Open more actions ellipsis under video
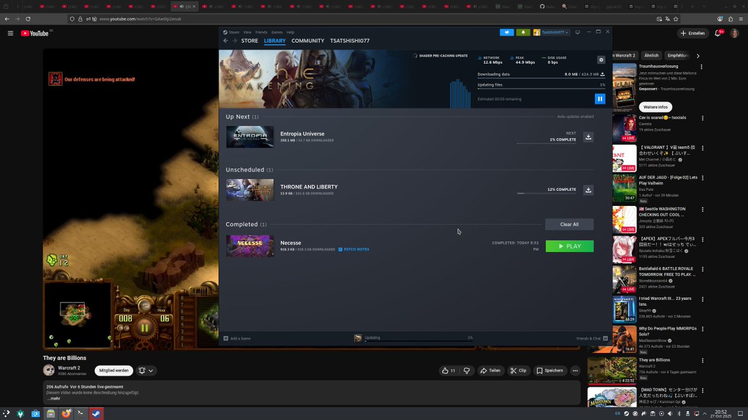748x420 pixels. pyautogui.click(x=575, y=370)
